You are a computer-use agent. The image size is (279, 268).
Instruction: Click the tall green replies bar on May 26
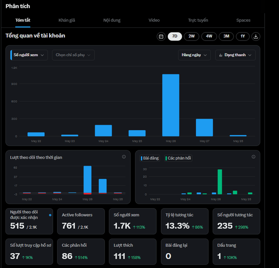pos(220,182)
